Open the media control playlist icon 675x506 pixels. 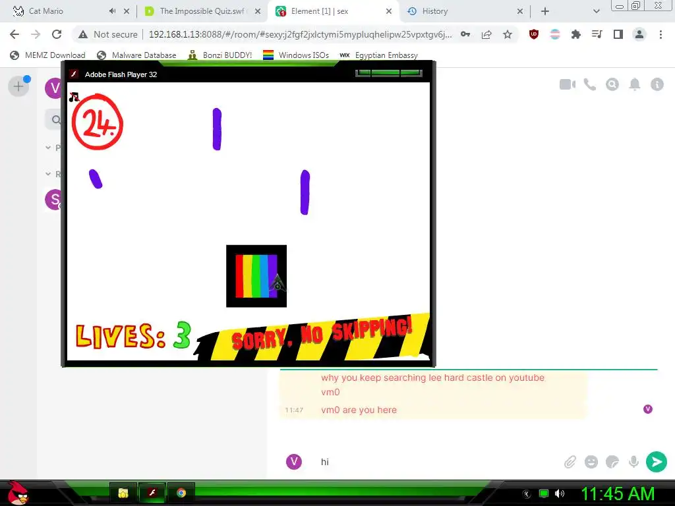597,34
